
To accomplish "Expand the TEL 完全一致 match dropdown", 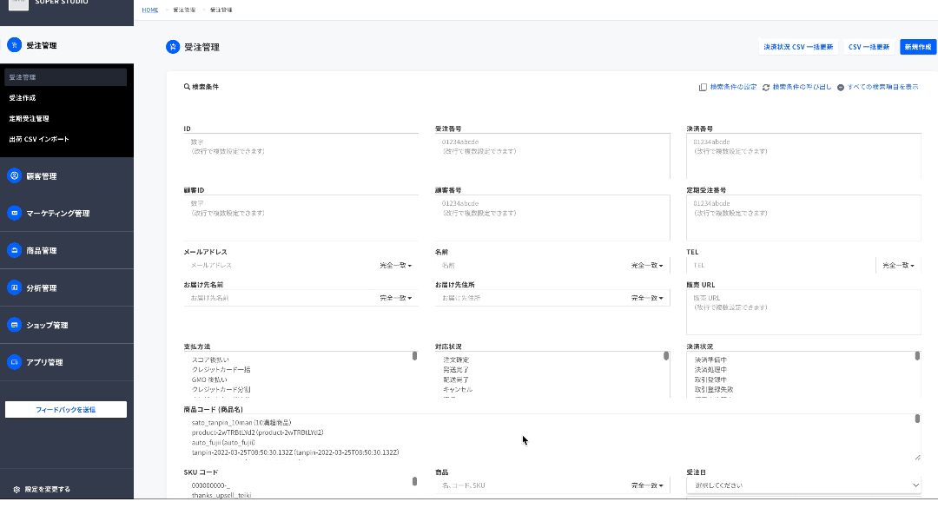I will pyautogui.click(x=898, y=265).
